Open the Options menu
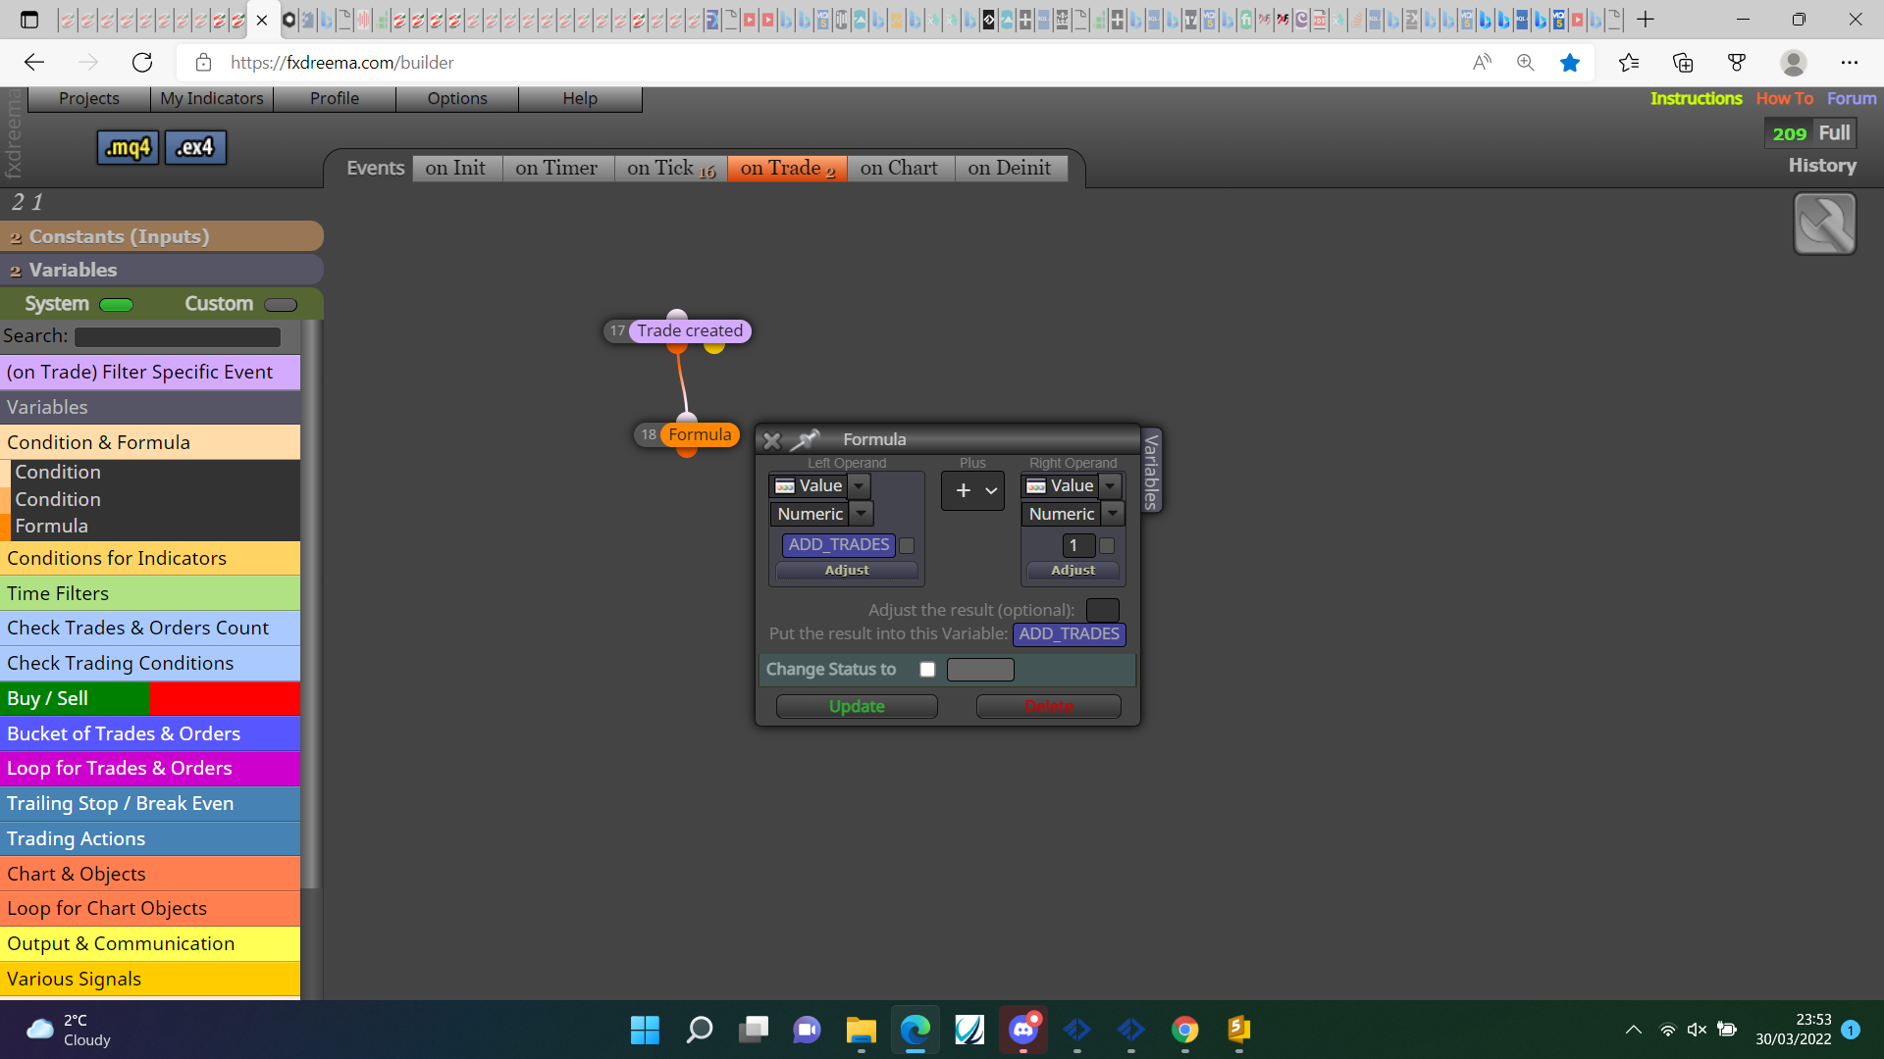This screenshot has width=1884, height=1059. pyautogui.click(x=457, y=98)
